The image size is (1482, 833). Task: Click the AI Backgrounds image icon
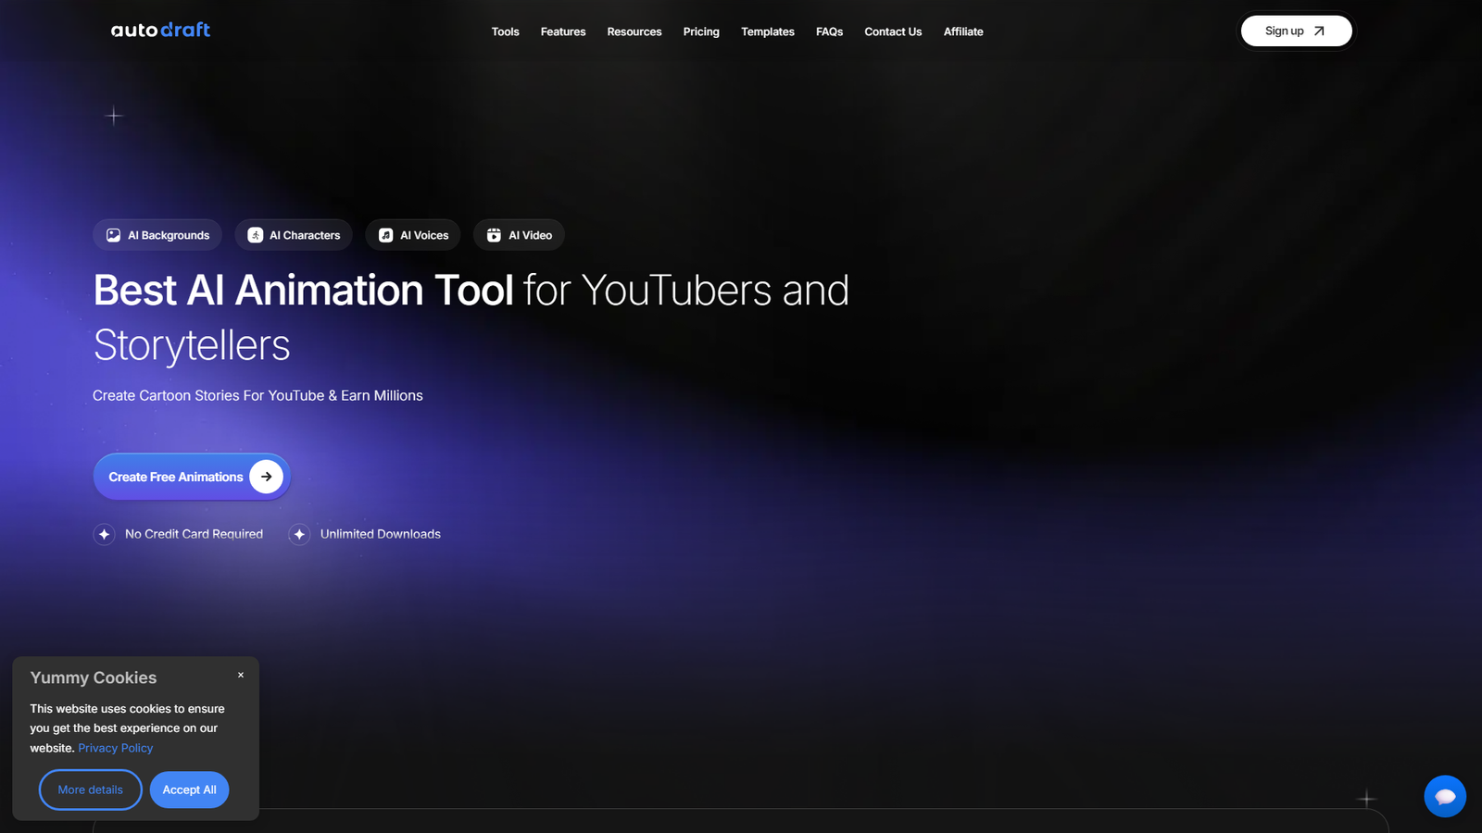tap(113, 235)
